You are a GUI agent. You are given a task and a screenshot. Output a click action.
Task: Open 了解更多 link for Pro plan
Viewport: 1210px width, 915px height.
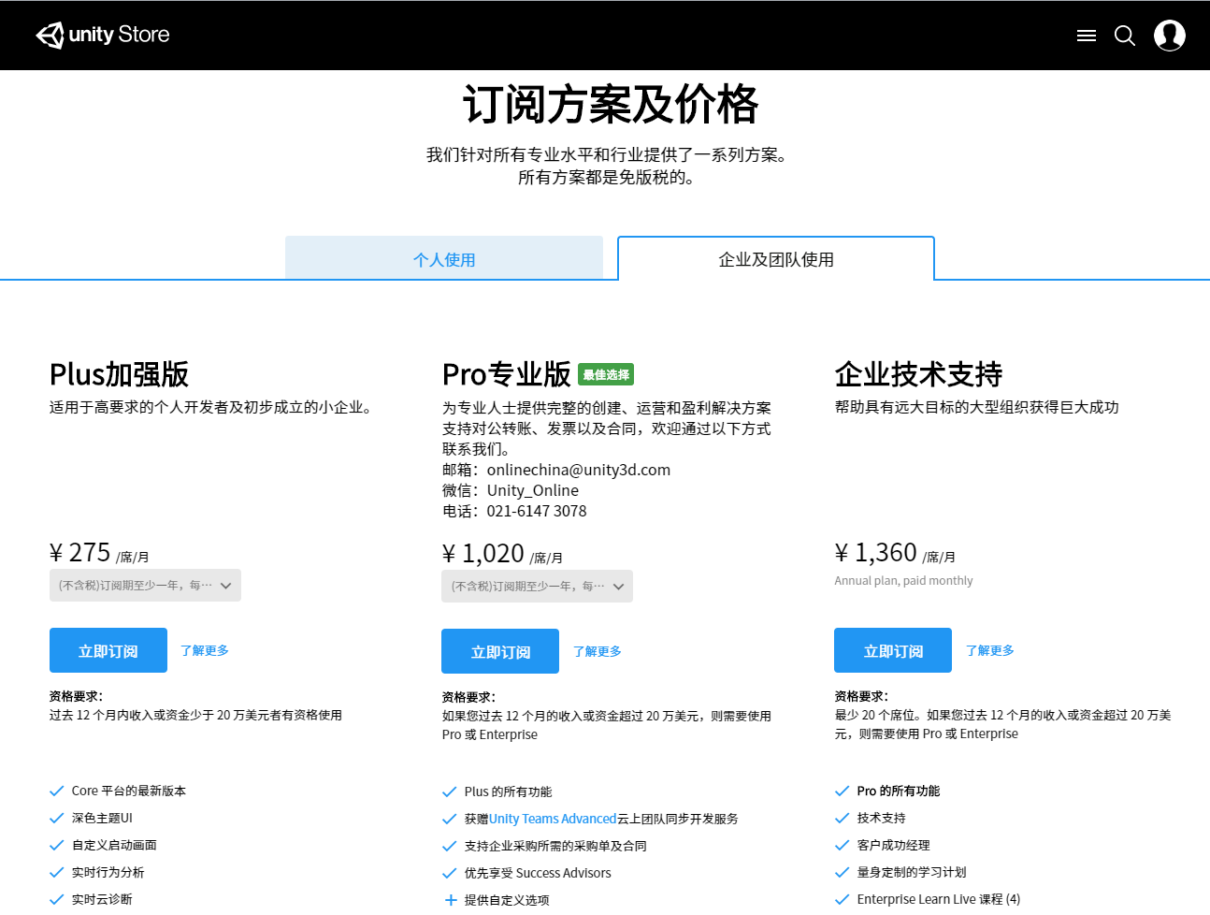pyautogui.click(x=598, y=651)
